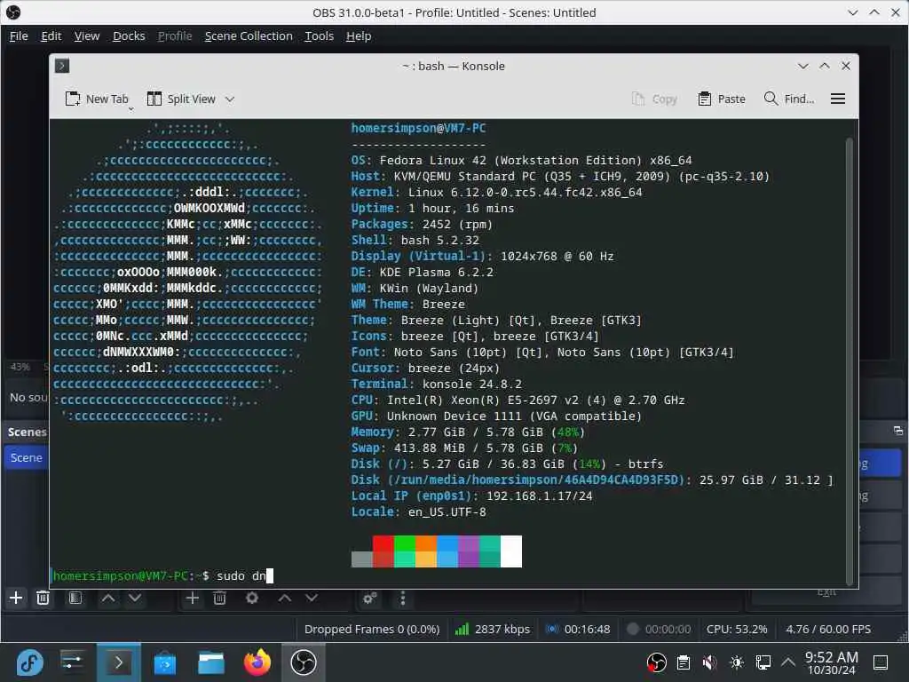
Task: Switch to Konsole via taskbar icon
Action: coord(118,662)
